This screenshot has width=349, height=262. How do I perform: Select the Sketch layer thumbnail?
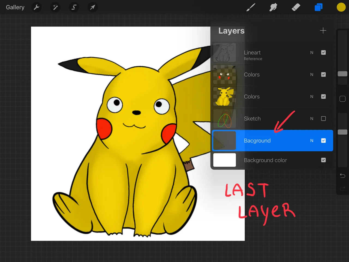point(224,119)
